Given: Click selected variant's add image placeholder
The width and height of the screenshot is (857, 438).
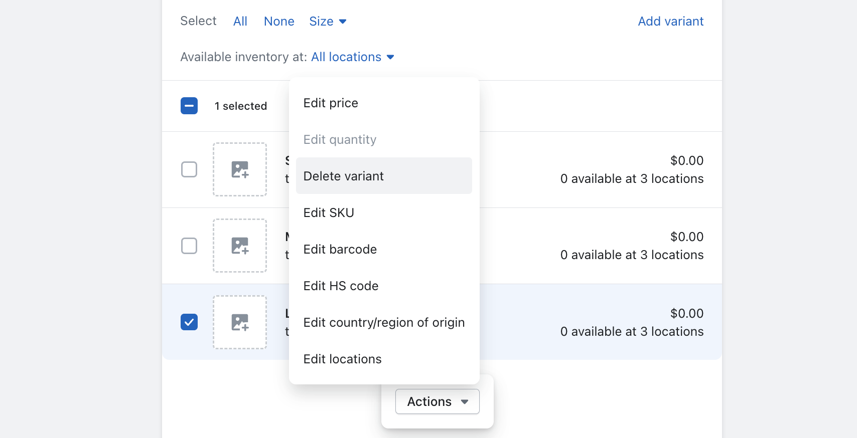Looking at the screenshot, I should pos(240,322).
